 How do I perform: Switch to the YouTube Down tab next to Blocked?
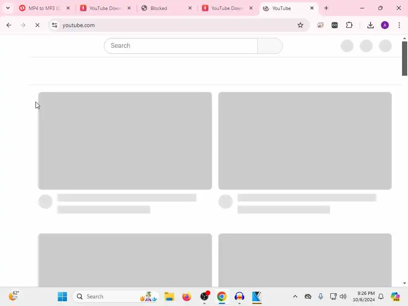coord(227,8)
